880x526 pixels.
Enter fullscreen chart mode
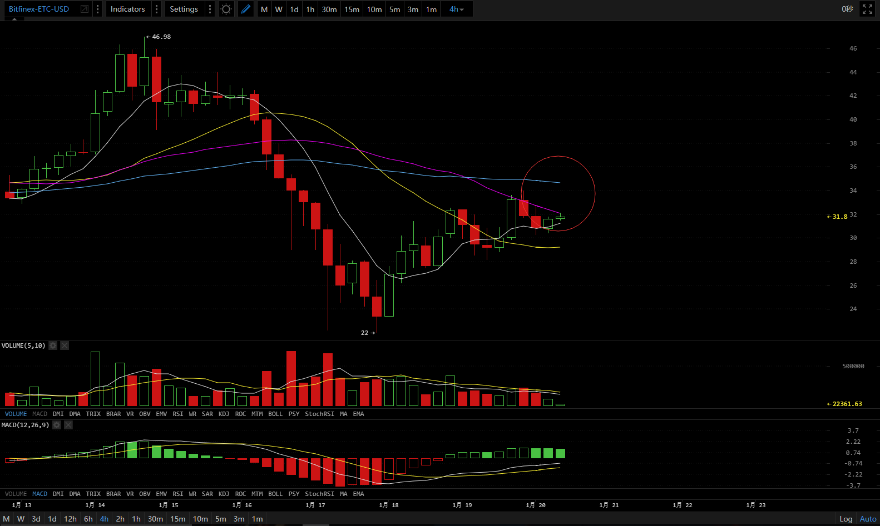867,9
